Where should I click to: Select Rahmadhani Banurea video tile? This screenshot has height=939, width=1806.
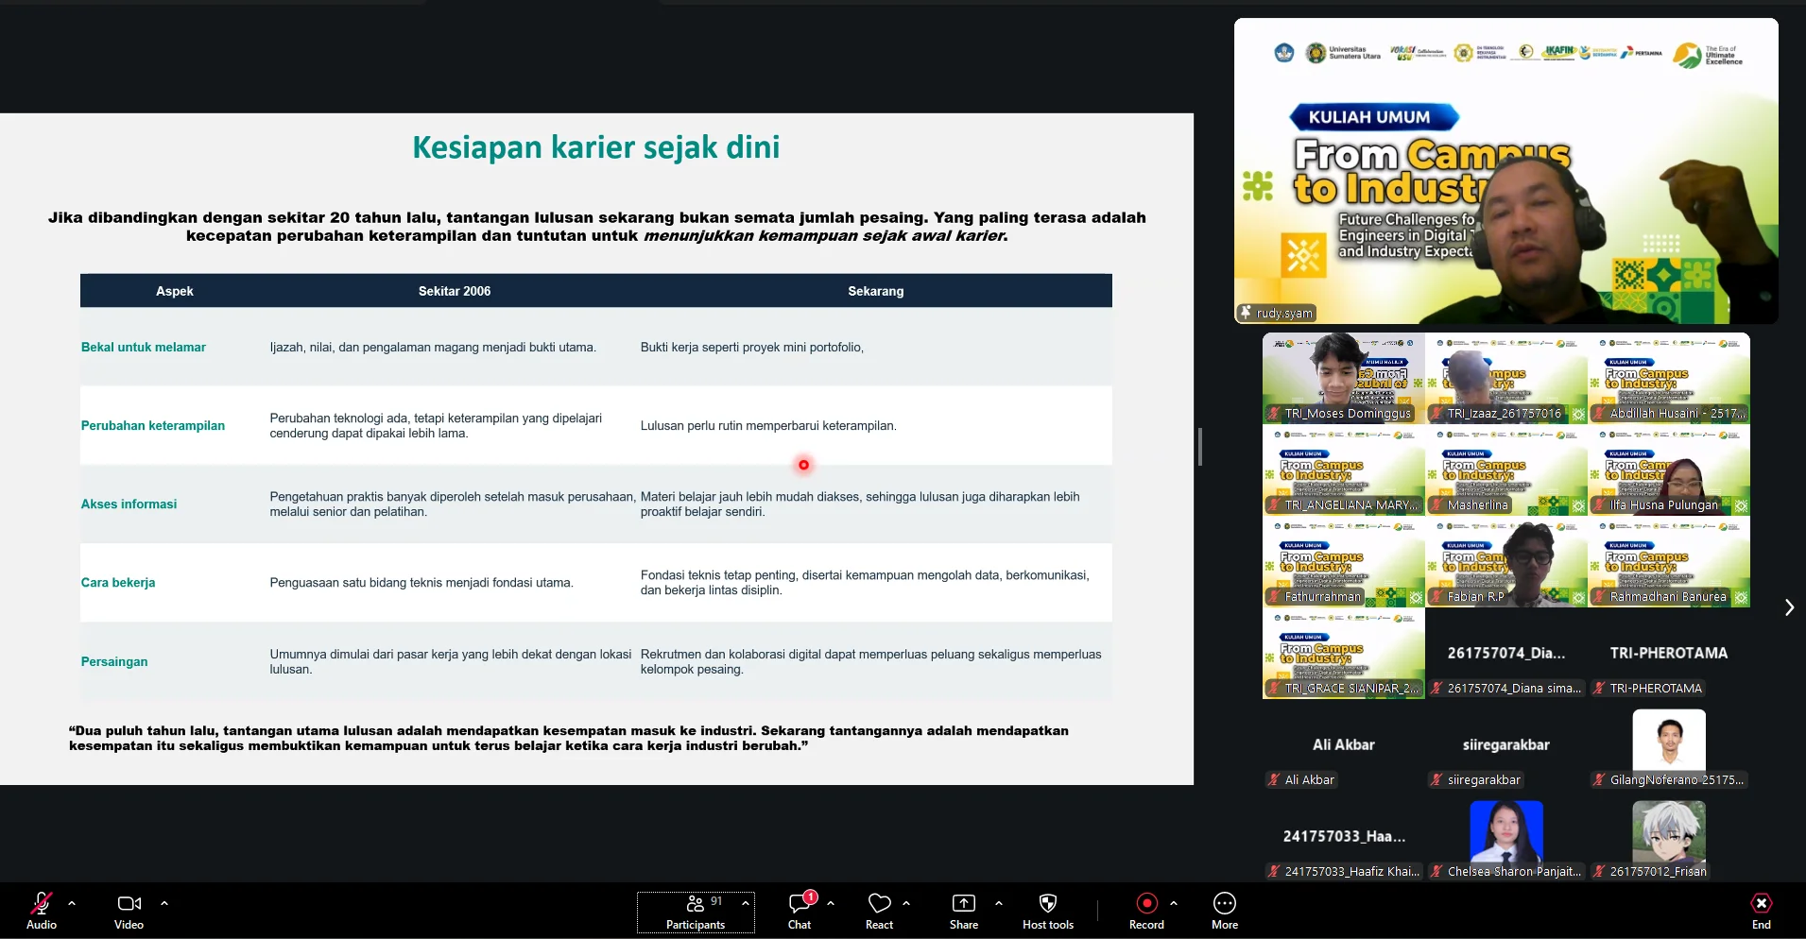1669,561
